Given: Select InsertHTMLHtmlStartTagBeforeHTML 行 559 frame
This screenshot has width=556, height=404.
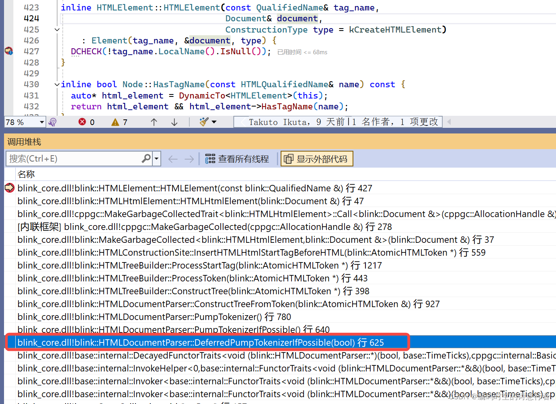Looking at the screenshot, I should (x=251, y=252).
